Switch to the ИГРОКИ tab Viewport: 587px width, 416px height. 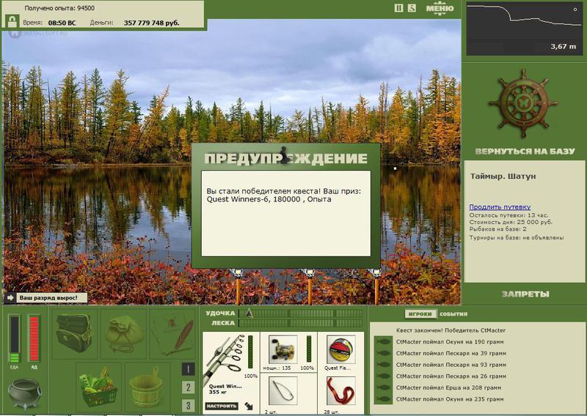pos(420,314)
